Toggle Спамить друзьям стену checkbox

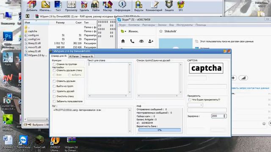[x=54, y=71]
